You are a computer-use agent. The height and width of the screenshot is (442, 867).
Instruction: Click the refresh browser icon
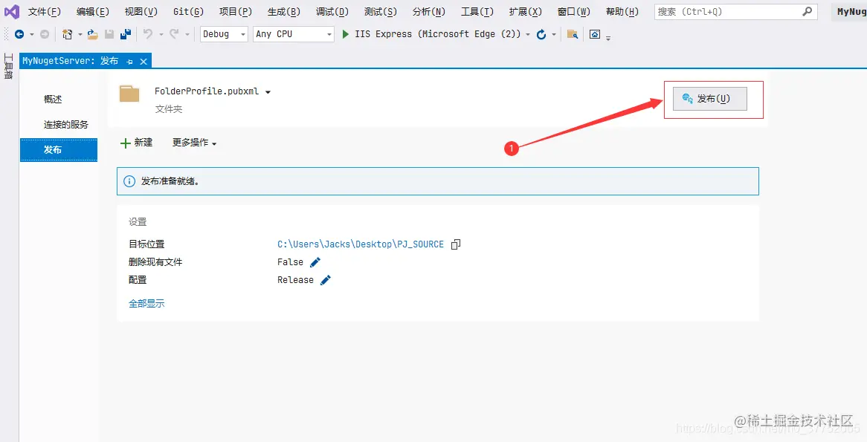pos(541,34)
